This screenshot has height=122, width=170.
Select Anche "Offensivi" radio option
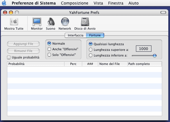click(x=49, y=49)
